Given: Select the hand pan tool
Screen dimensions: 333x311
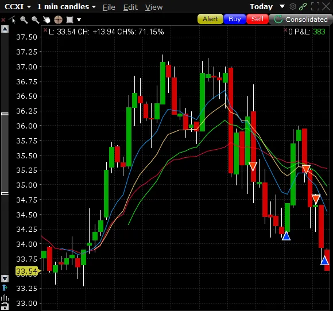Looking at the screenshot, I should pos(47,20).
